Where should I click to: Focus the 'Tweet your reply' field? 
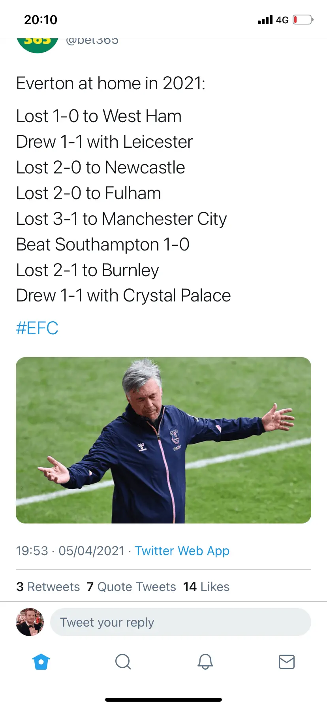pyautogui.click(x=180, y=622)
